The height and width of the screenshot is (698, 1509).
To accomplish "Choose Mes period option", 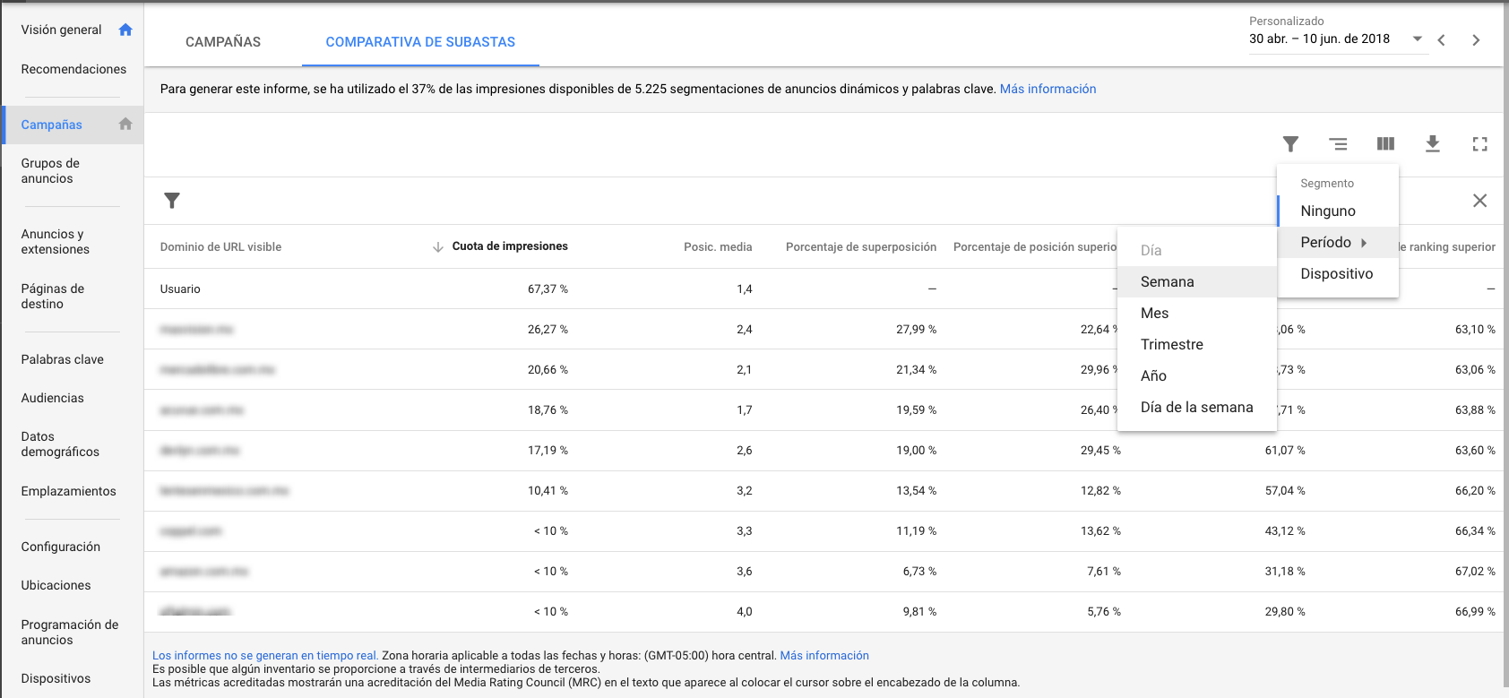I will (1197, 313).
